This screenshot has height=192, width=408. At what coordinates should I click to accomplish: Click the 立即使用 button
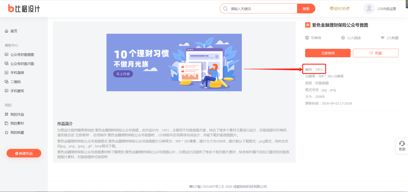click(328, 53)
